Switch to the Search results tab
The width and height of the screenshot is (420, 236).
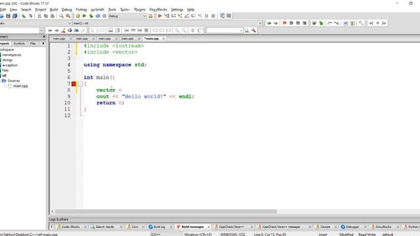click(104, 227)
